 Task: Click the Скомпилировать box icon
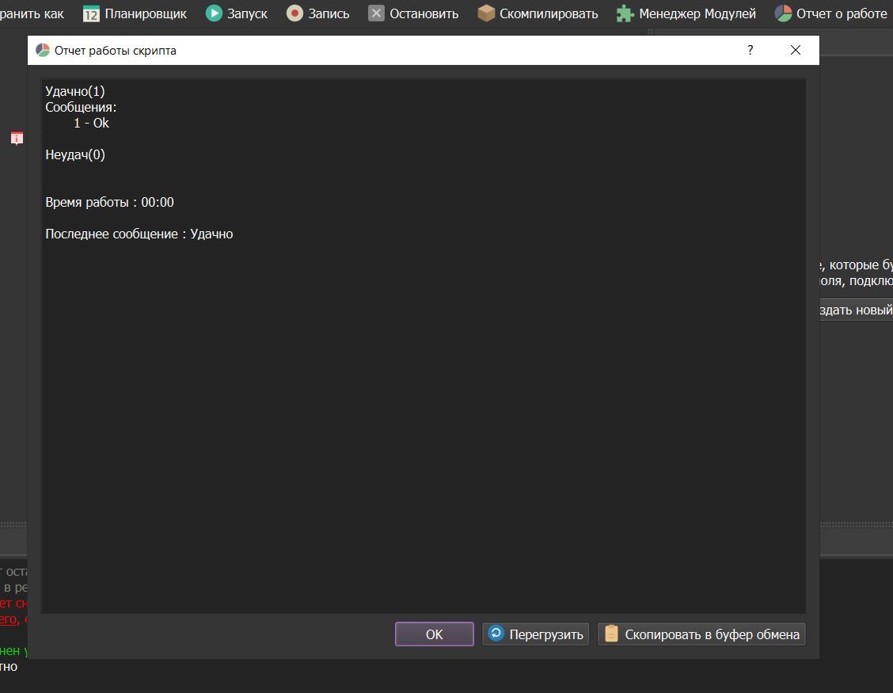pos(486,13)
